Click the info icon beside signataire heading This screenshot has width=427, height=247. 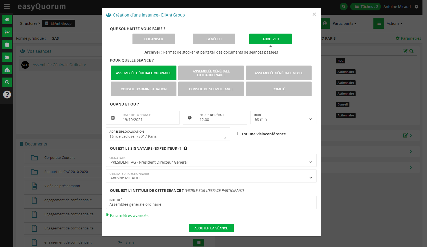click(186, 148)
